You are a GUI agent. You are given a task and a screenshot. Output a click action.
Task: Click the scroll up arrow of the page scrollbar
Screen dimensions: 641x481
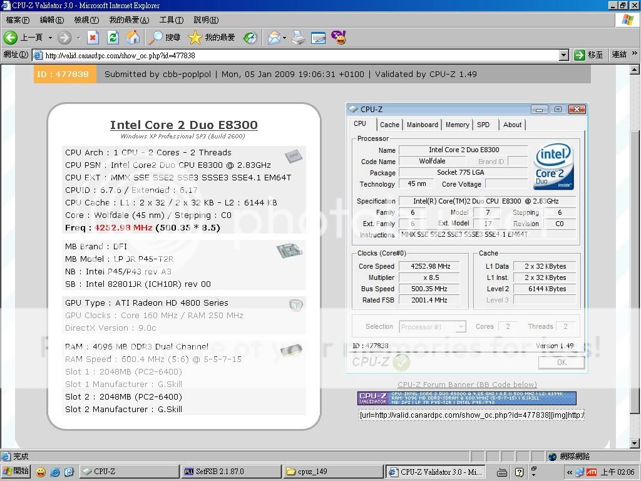click(635, 70)
